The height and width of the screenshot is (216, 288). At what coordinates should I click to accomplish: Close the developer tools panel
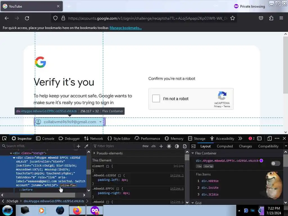(284, 138)
